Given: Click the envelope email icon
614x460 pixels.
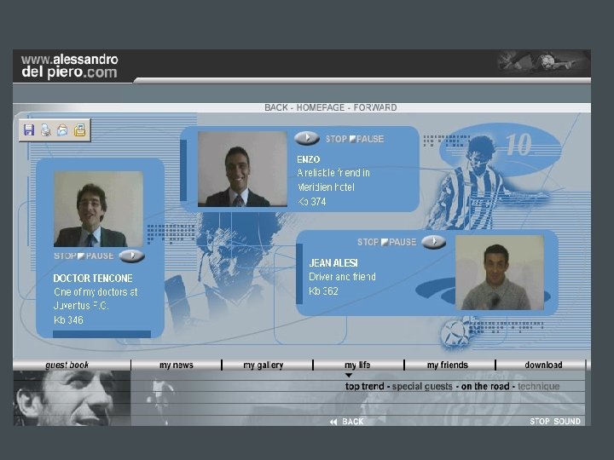Looking at the screenshot, I should click(62, 129).
